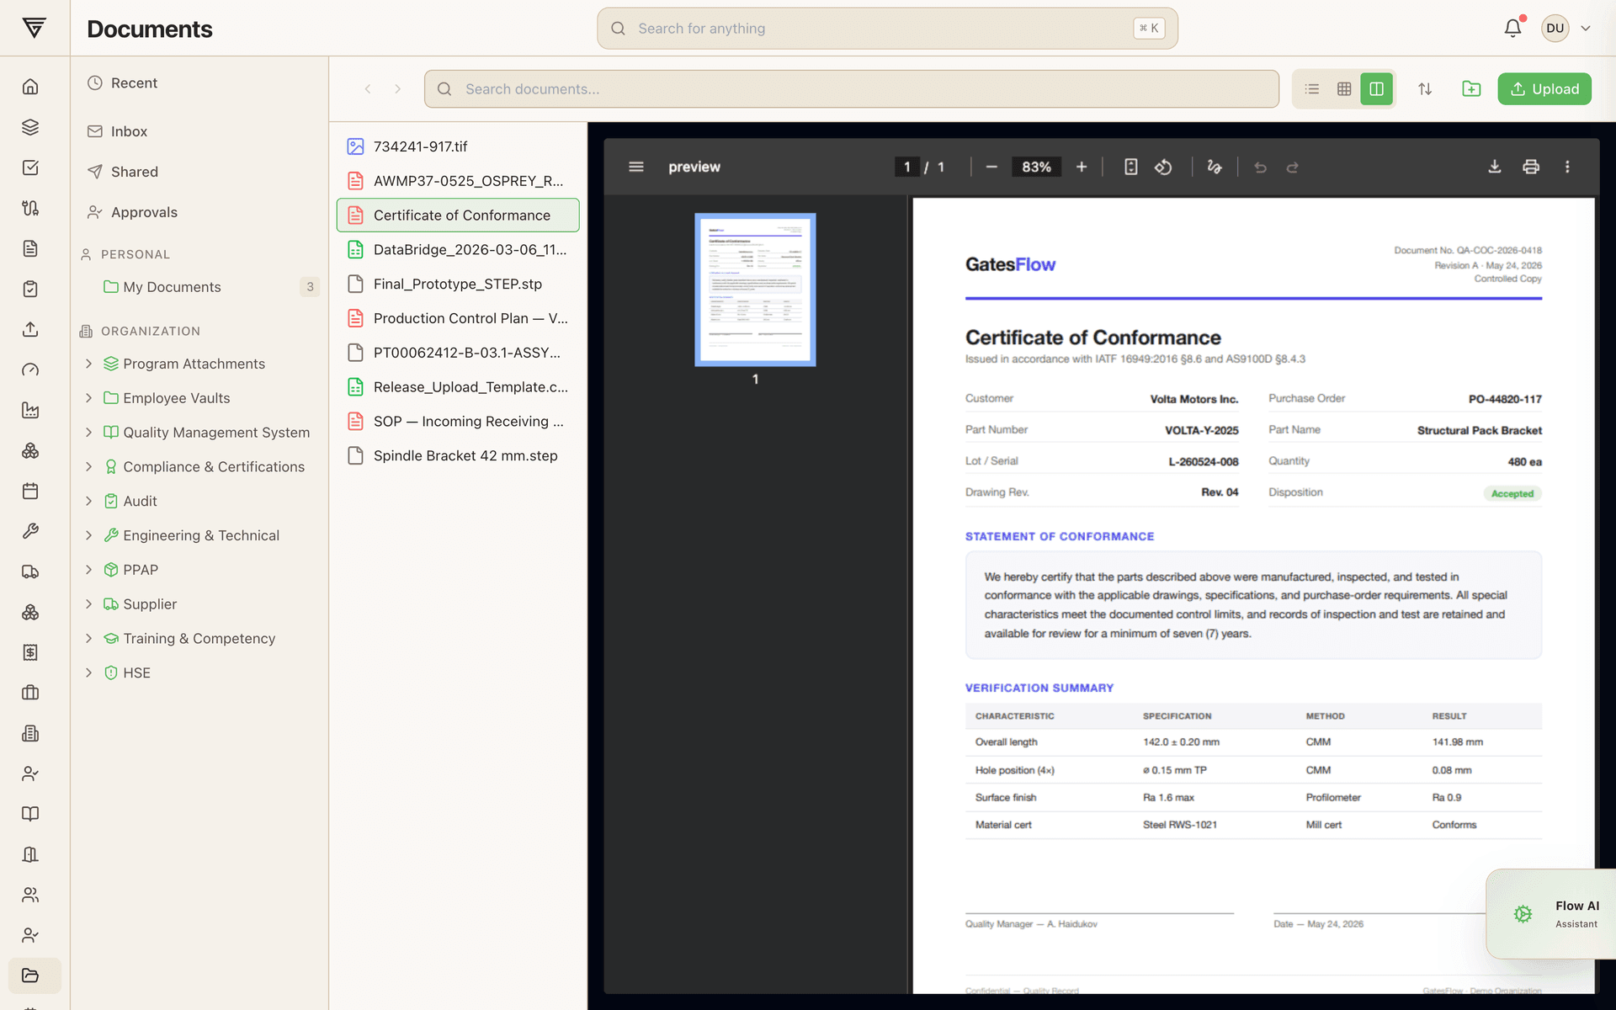Open the layers stack icon in rail

point(30,127)
